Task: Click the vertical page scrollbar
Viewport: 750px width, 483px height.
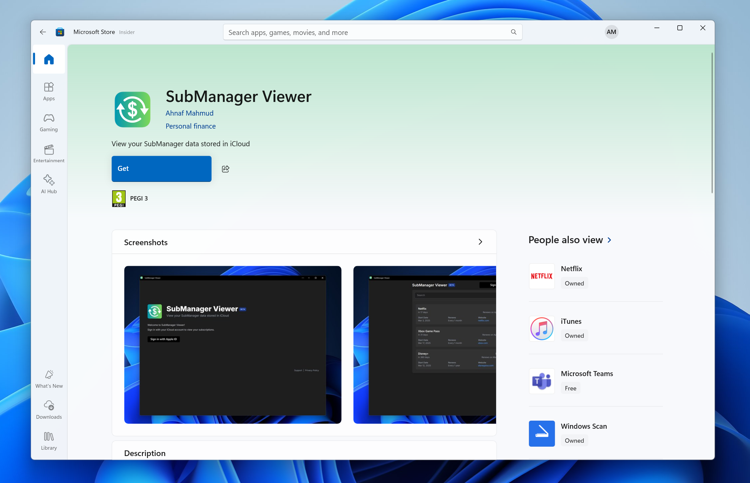Action: point(712,123)
